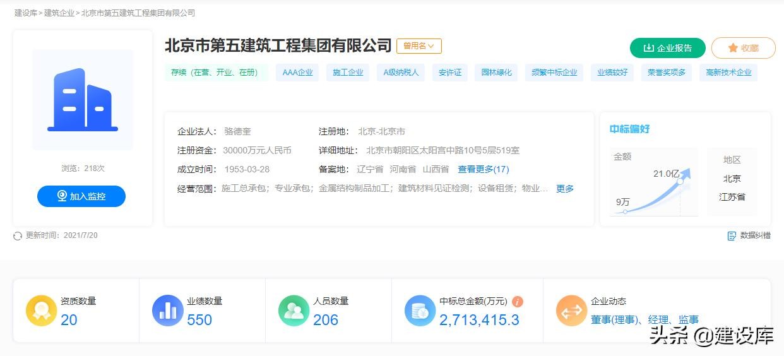Click the refresh icon beside 更新时间
The height and width of the screenshot is (356, 784).
18,236
